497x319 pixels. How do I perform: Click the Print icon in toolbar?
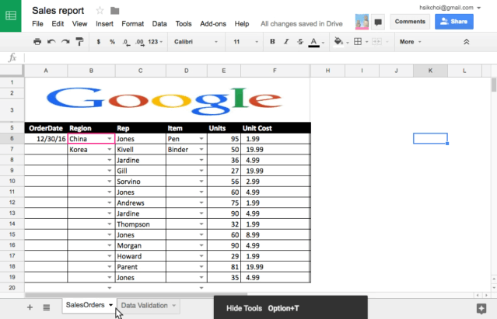37,42
